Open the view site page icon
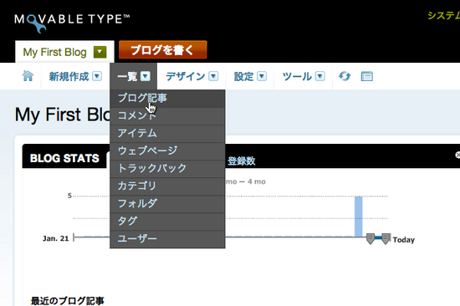The image size is (460, 306). (x=366, y=76)
